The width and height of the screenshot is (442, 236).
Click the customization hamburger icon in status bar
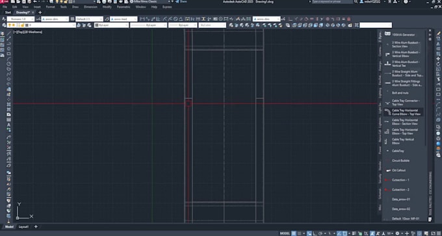tap(439, 233)
